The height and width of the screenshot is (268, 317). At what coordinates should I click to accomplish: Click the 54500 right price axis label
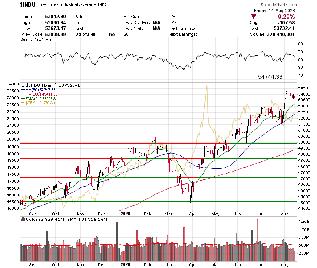tap(304, 88)
